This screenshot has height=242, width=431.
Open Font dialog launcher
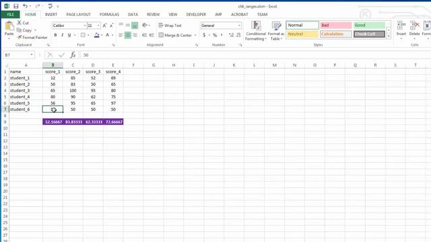click(113, 45)
